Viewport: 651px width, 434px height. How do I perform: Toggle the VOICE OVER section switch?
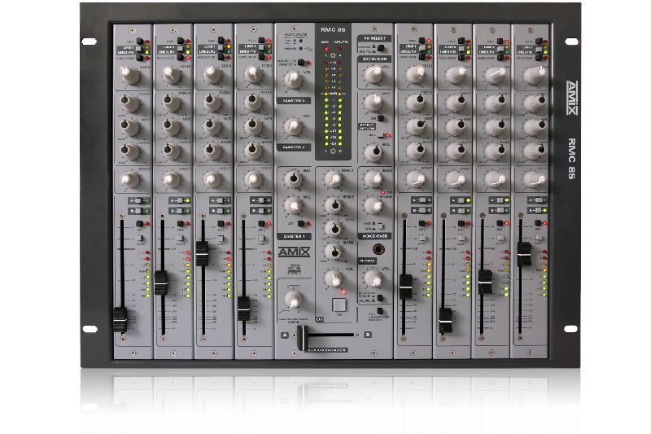click(380, 226)
